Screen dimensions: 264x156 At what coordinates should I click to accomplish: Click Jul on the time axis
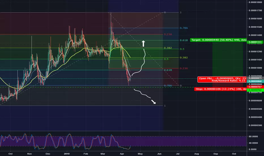click(x=178, y=154)
